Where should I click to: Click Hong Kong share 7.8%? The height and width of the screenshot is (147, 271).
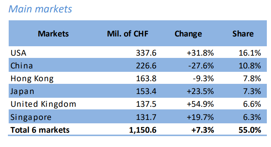click(x=252, y=79)
